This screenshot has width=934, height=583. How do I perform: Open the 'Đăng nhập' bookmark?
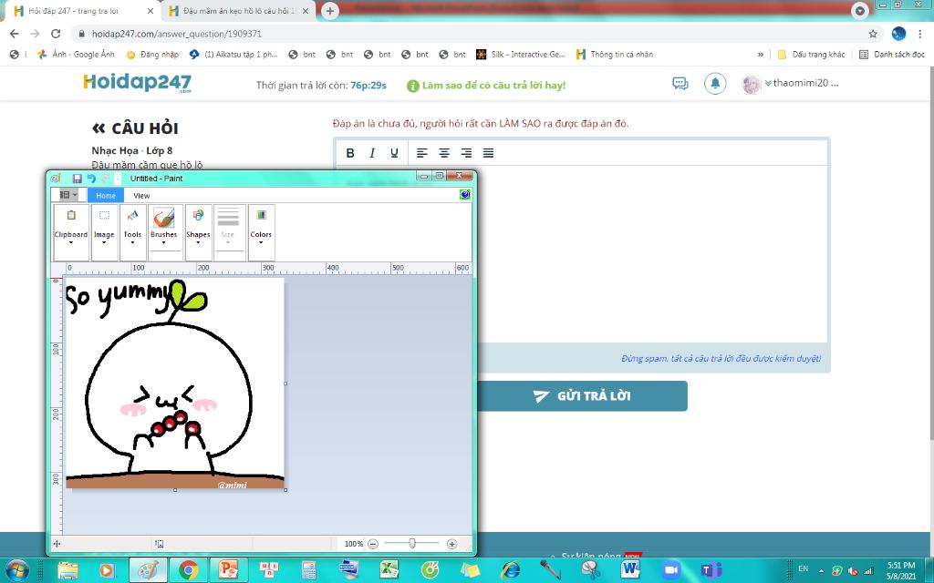click(152, 54)
